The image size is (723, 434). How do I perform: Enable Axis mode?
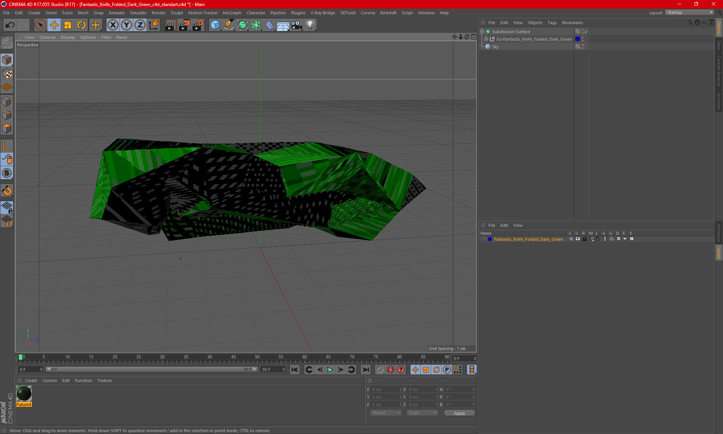pos(7,146)
